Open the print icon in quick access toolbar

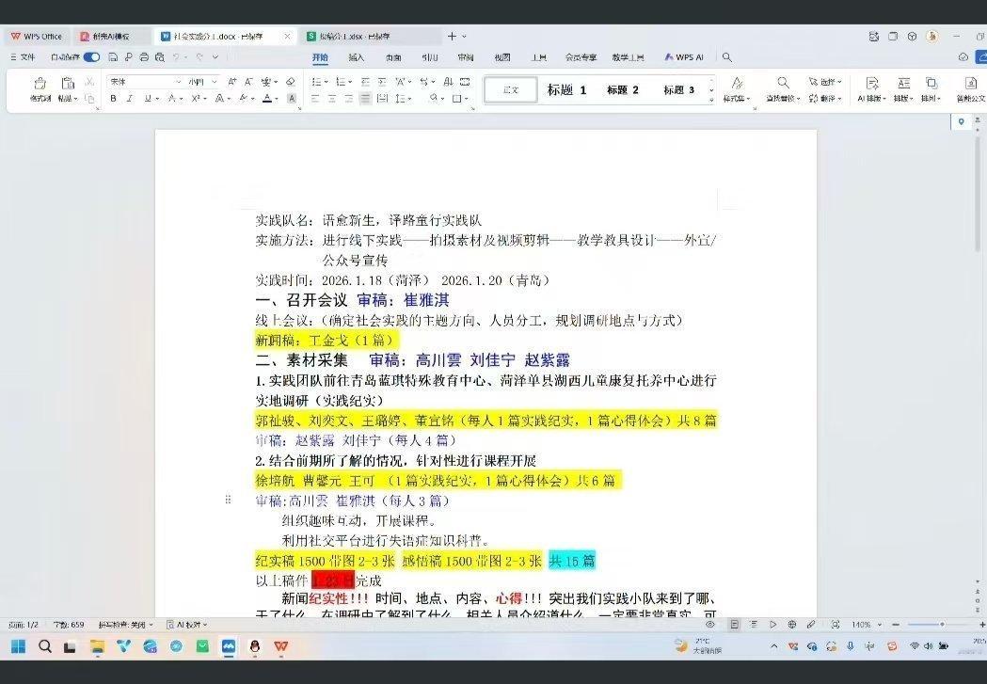tap(144, 58)
